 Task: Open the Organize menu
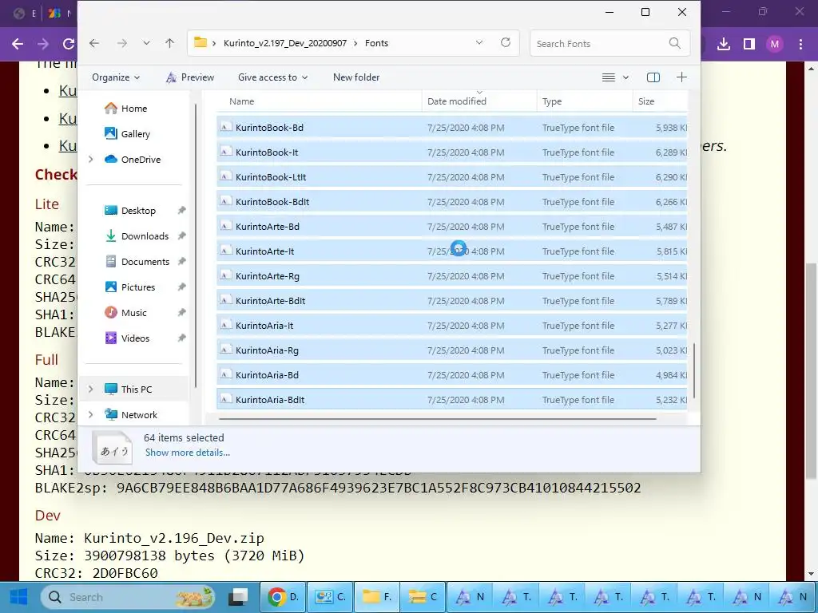pos(116,77)
